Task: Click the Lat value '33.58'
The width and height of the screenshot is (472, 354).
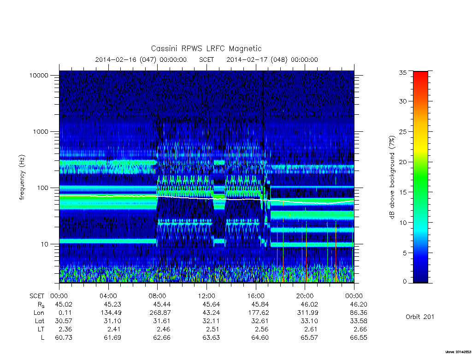Action: click(x=359, y=321)
